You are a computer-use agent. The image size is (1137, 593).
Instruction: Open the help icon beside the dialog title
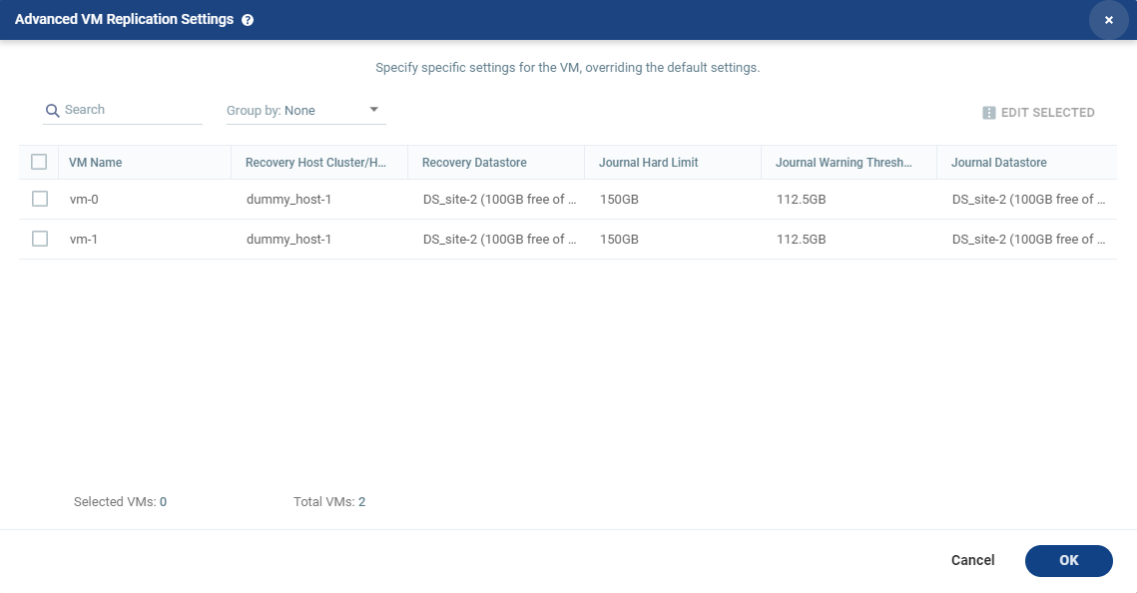(x=248, y=20)
